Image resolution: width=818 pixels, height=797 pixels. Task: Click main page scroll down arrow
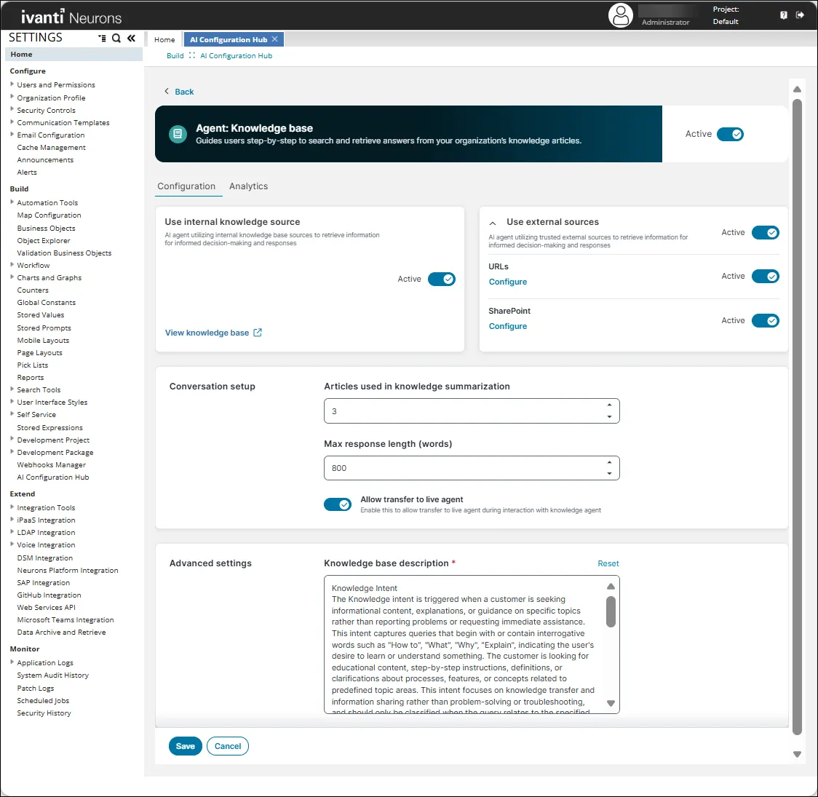click(797, 754)
